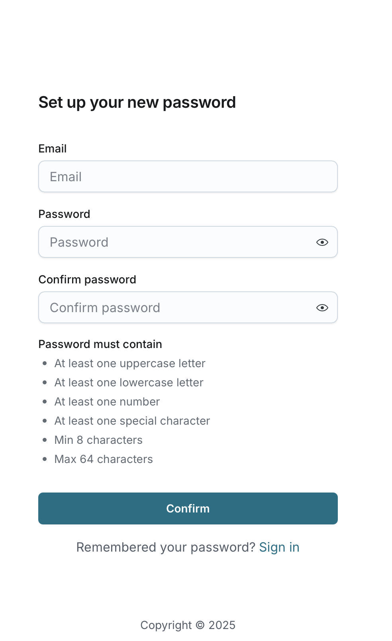
Task: Click "At least one lowercase letter" requirement
Action: pos(129,383)
